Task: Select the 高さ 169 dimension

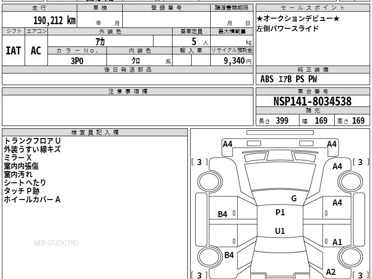Action: (351, 120)
